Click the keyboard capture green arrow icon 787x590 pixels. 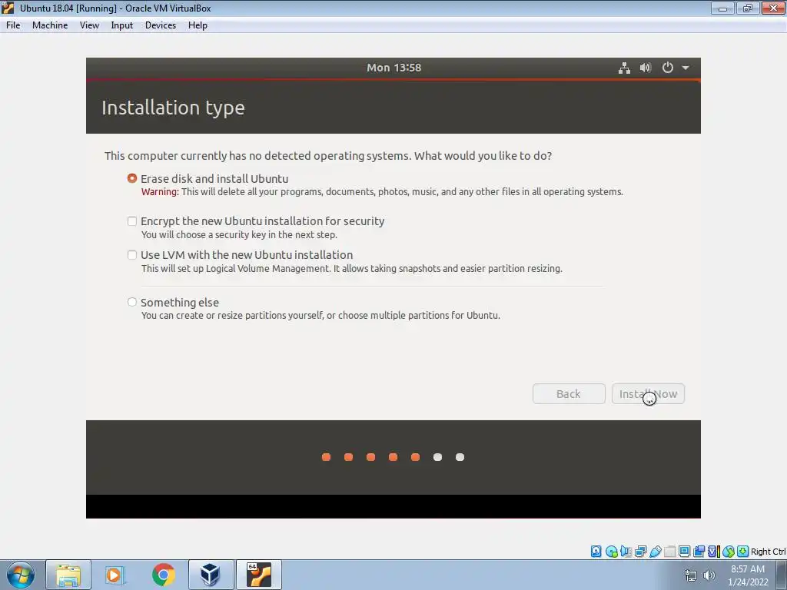[x=743, y=552]
